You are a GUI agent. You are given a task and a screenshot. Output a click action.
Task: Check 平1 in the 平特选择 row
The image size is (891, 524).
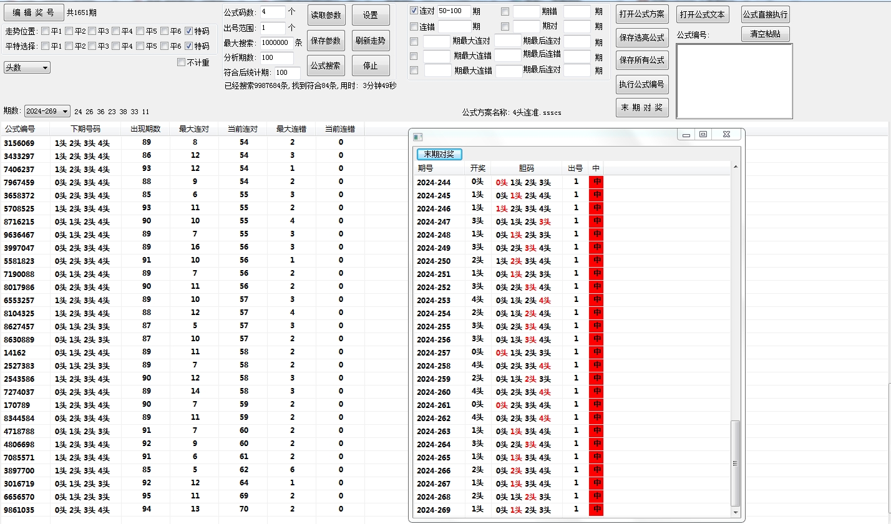coord(46,46)
